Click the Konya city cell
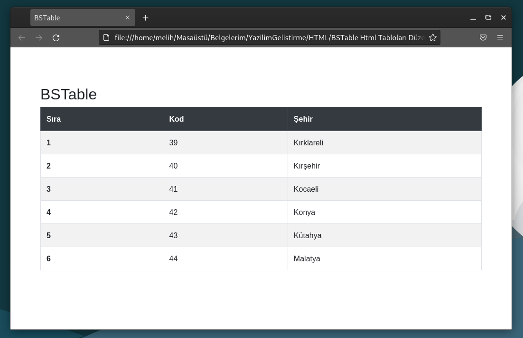Image resolution: width=523 pixels, height=338 pixels. coord(384,212)
